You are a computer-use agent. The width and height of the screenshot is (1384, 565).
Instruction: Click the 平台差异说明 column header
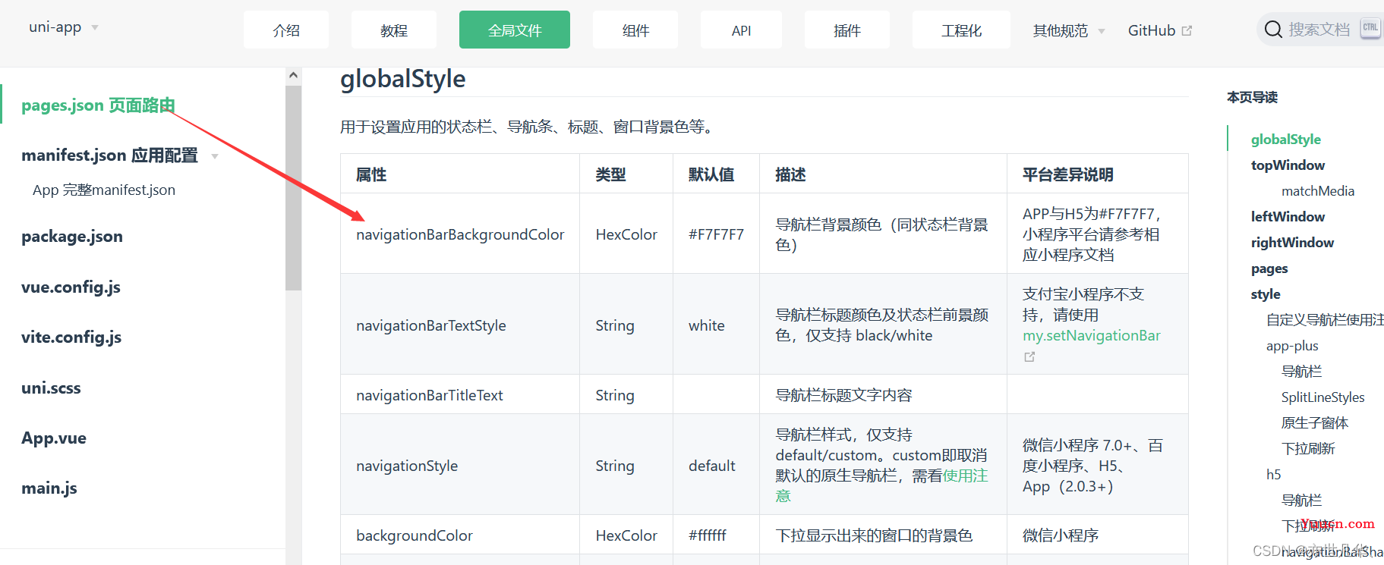[x=1097, y=174]
